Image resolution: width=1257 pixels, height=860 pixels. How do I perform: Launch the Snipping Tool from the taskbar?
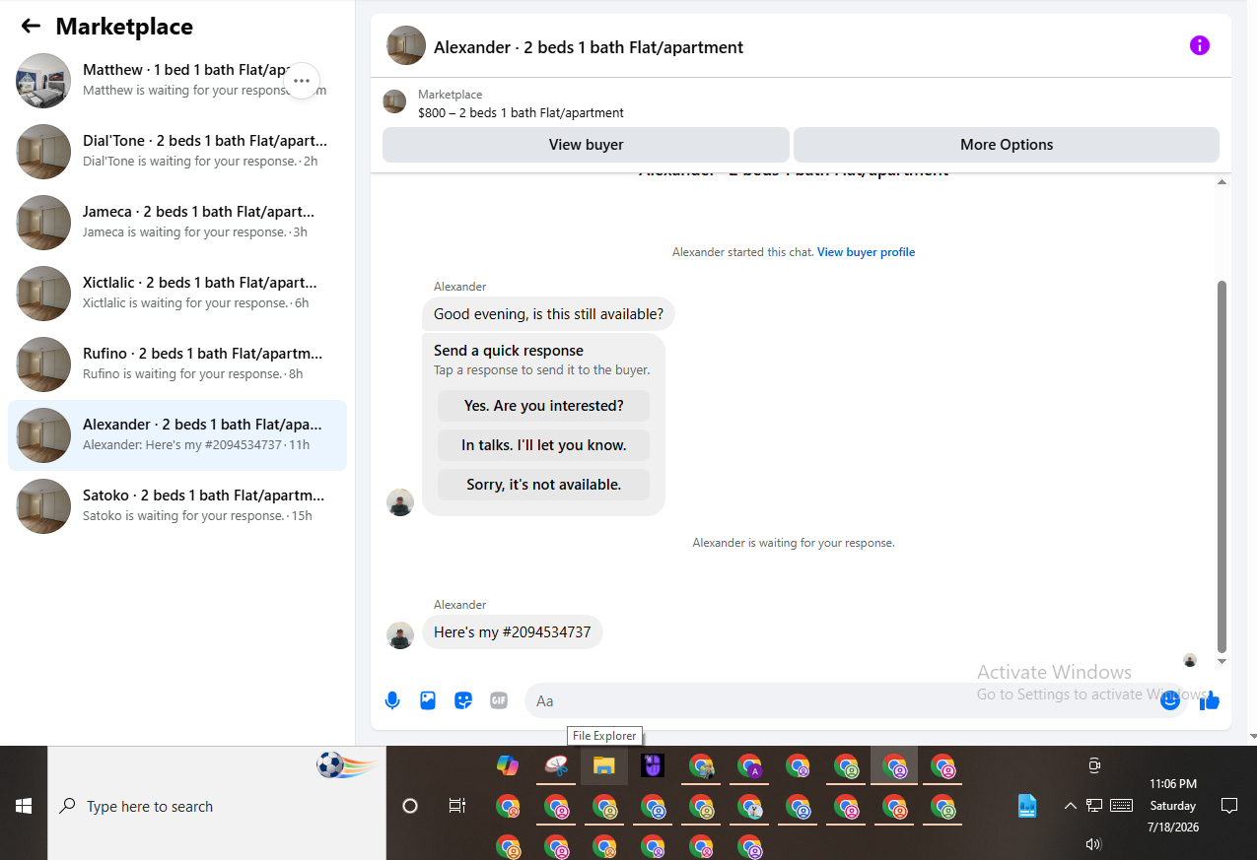tap(556, 765)
